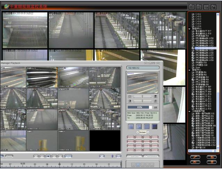222x169 pixels.
Task: Click the 16:00 mark on the timeline
Action: coord(23,164)
